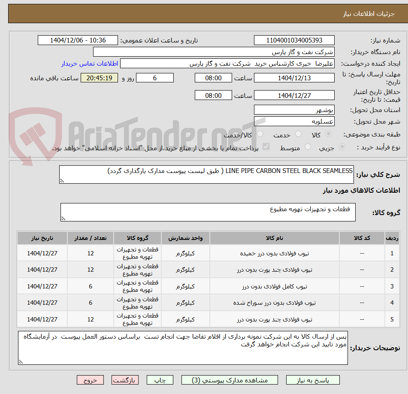The width and height of the screenshot is (408, 394).
Task: Select the متوسط purchase type radio
Action: pos(308,147)
